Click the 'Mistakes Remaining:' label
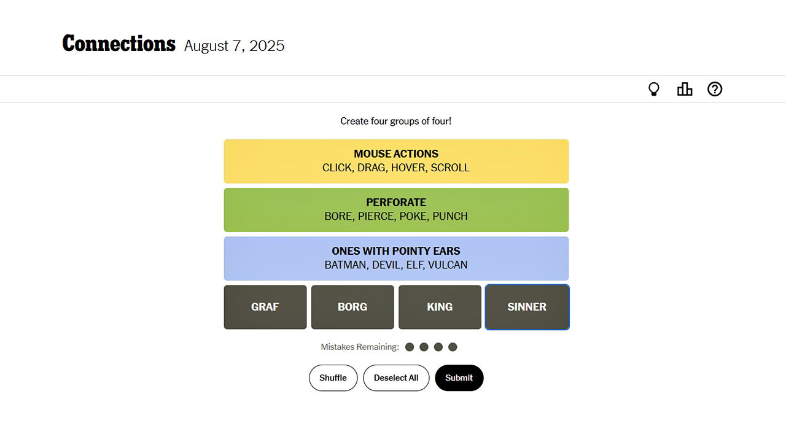Screen dimensions: 786x442 [x=360, y=347]
